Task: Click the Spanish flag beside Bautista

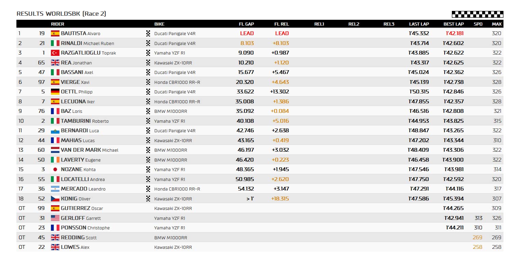Action: [55, 33]
